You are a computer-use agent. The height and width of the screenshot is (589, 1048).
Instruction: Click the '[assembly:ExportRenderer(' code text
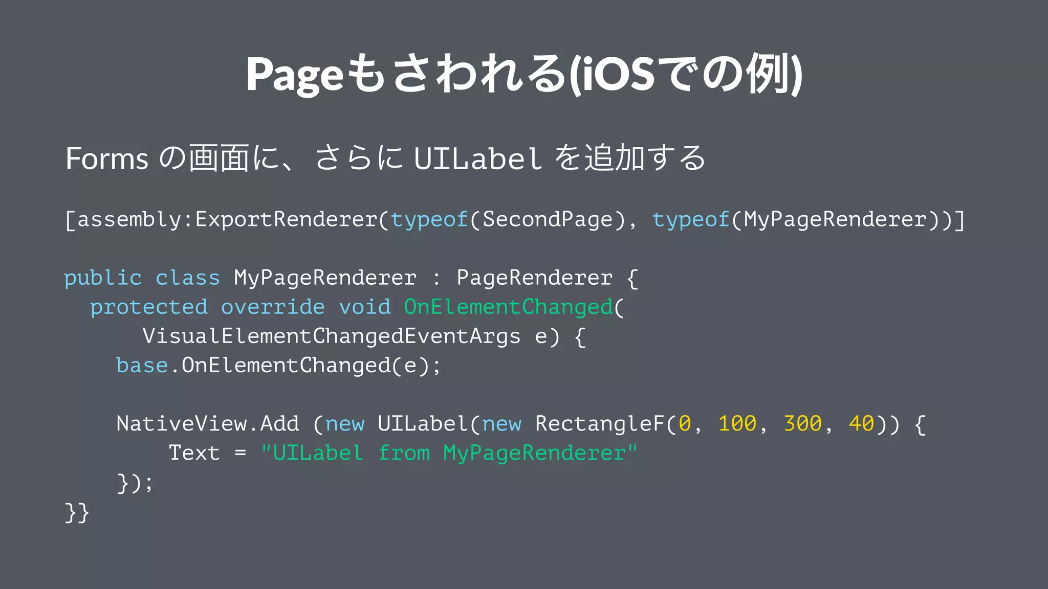point(227,220)
